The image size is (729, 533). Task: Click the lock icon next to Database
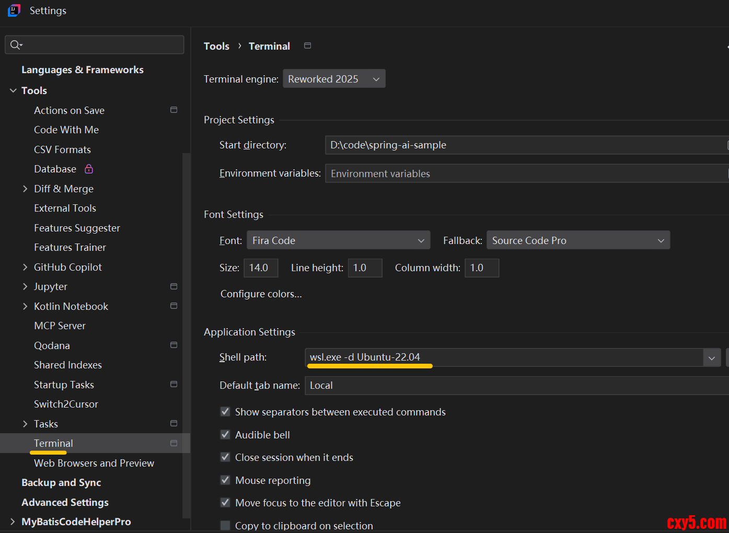pyautogui.click(x=89, y=169)
